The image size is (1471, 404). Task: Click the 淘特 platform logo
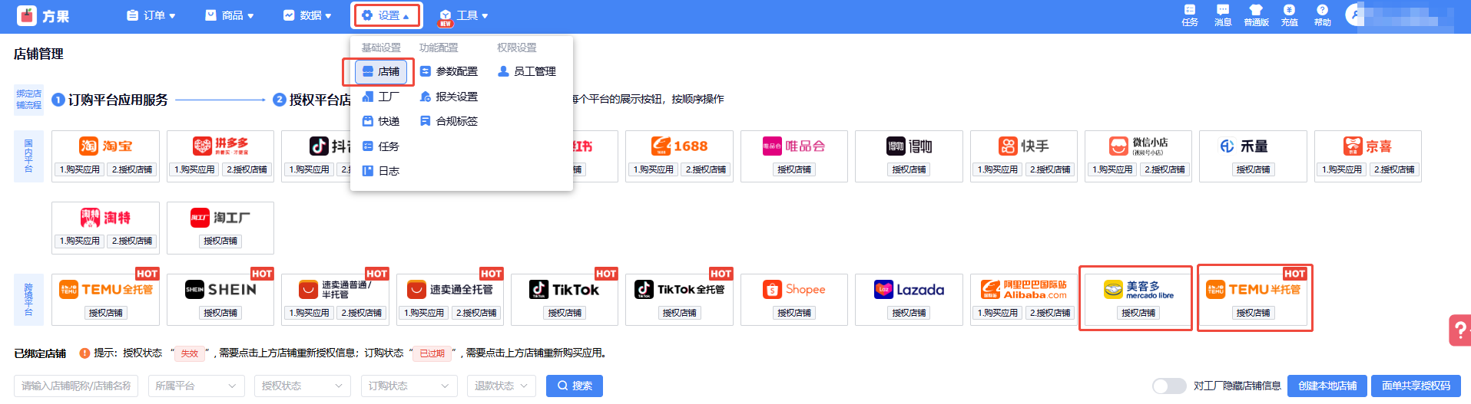tap(106, 218)
